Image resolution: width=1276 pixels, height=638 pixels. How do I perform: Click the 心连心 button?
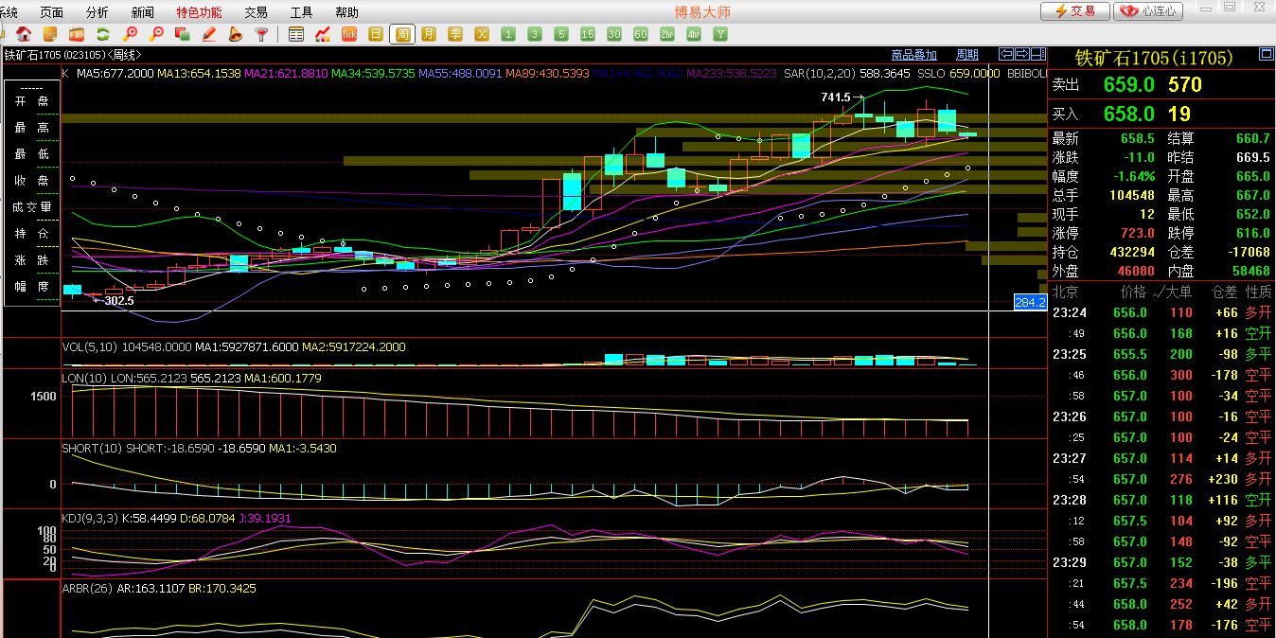tap(1148, 11)
